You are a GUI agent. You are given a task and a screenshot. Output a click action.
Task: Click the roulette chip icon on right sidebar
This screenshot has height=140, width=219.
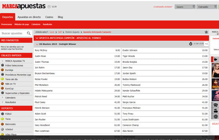tap(216, 116)
